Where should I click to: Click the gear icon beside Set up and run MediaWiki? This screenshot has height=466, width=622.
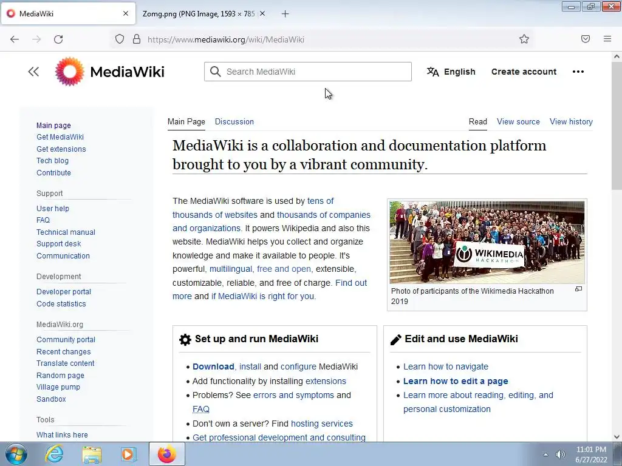(185, 340)
